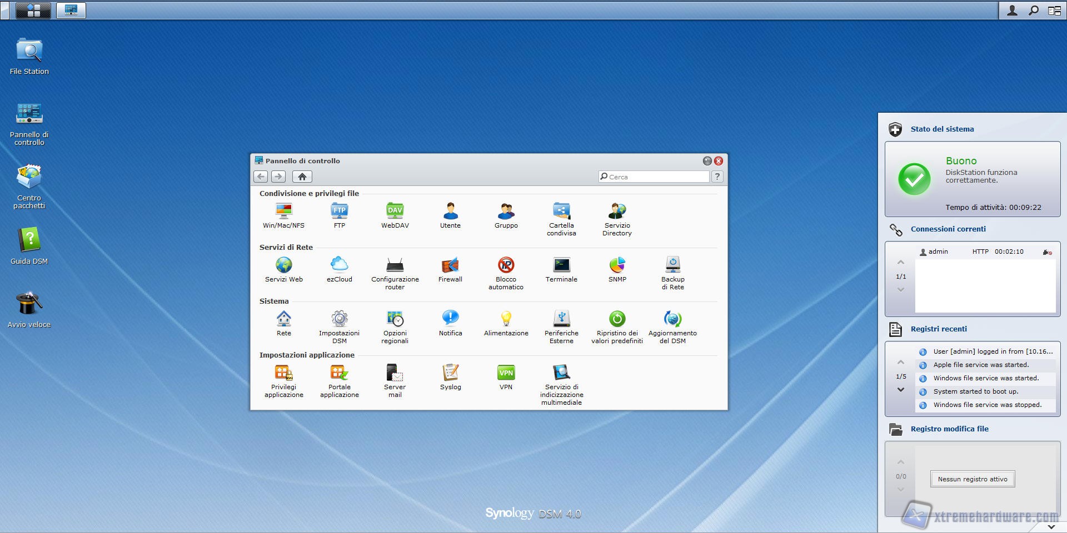Open Win/Mac/NFS file sharing settings
The width and height of the screenshot is (1067, 533).
283,212
